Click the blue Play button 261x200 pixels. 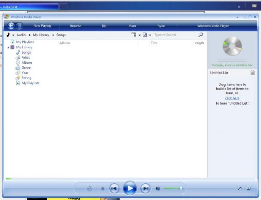(130, 188)
